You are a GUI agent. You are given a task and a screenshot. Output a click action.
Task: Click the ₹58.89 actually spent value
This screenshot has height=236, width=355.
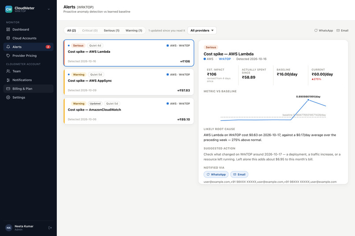[248, 77]
